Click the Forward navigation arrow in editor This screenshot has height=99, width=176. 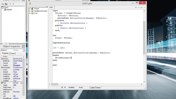click(x=141, y=7)
